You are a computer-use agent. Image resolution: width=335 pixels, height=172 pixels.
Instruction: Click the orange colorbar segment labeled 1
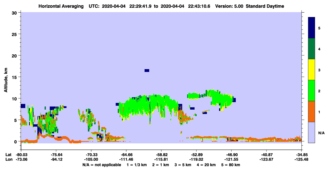click(x=312, y=111)
